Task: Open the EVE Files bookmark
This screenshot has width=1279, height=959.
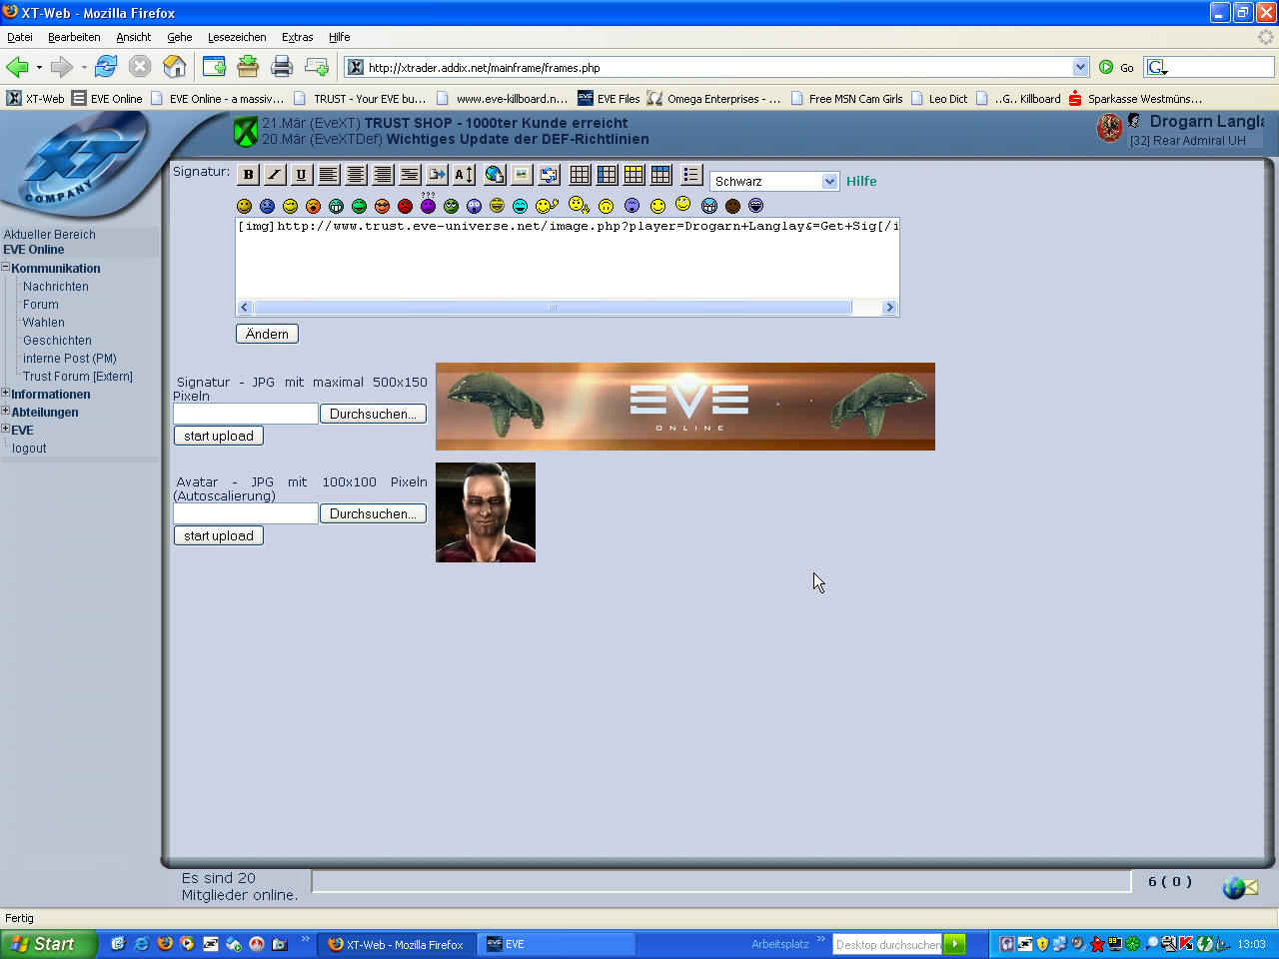Action: (609, 98)
